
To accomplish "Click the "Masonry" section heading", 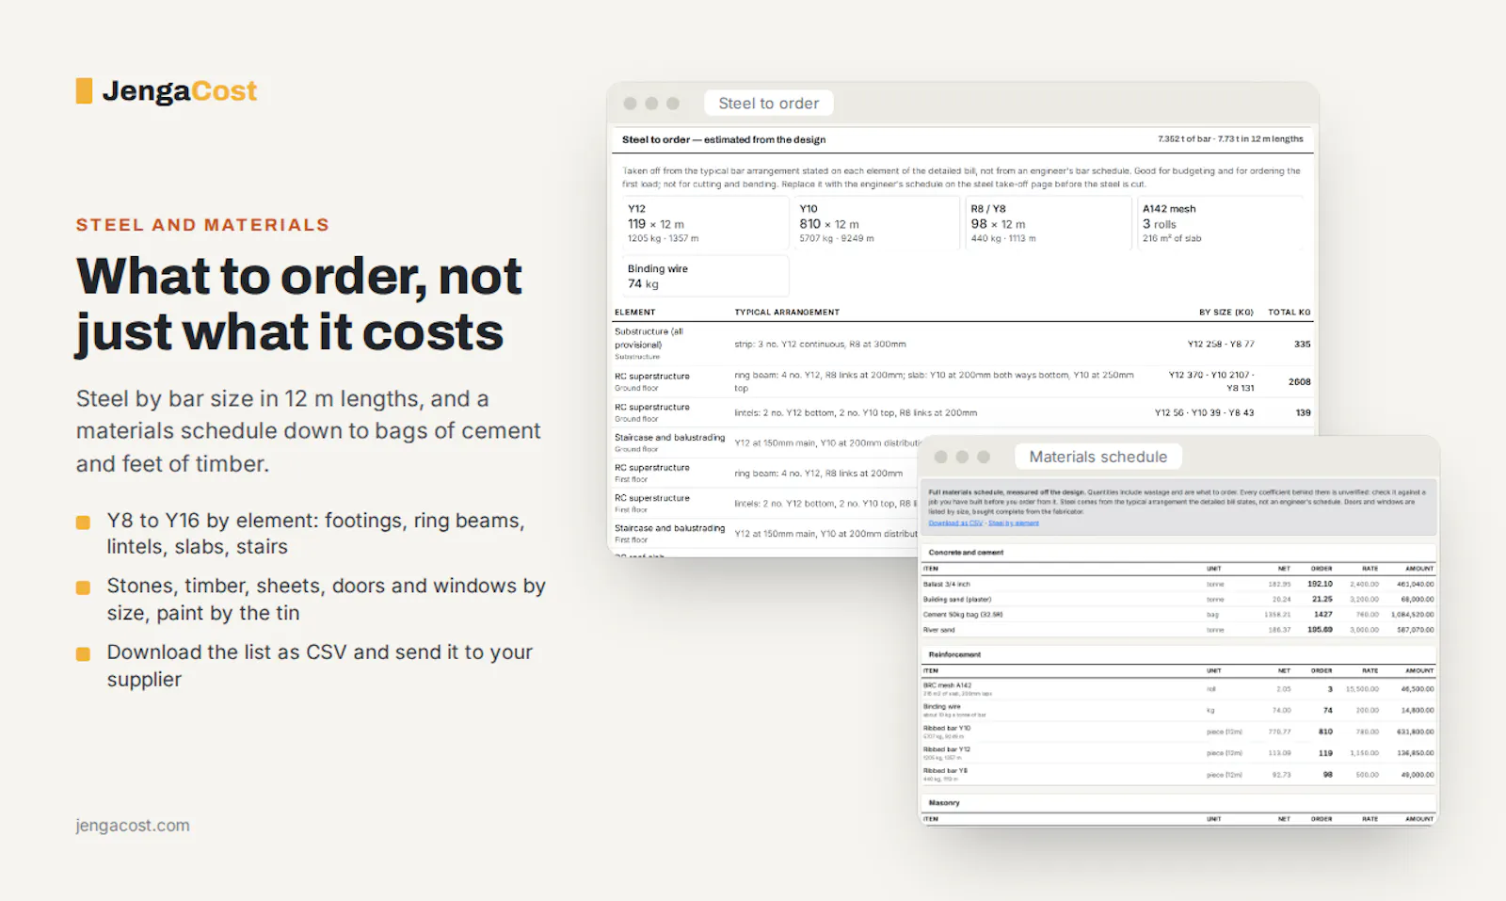I will tap(944, 803).
